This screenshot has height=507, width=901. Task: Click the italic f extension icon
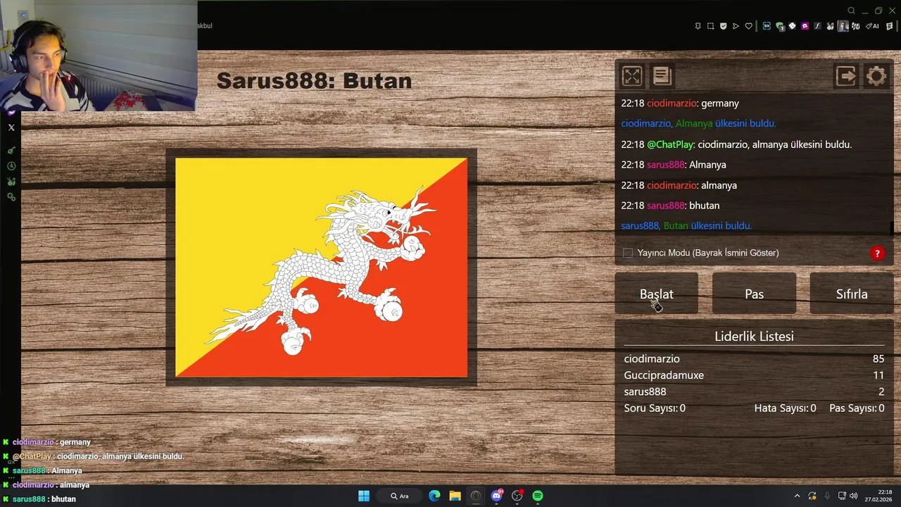[817, 26]
